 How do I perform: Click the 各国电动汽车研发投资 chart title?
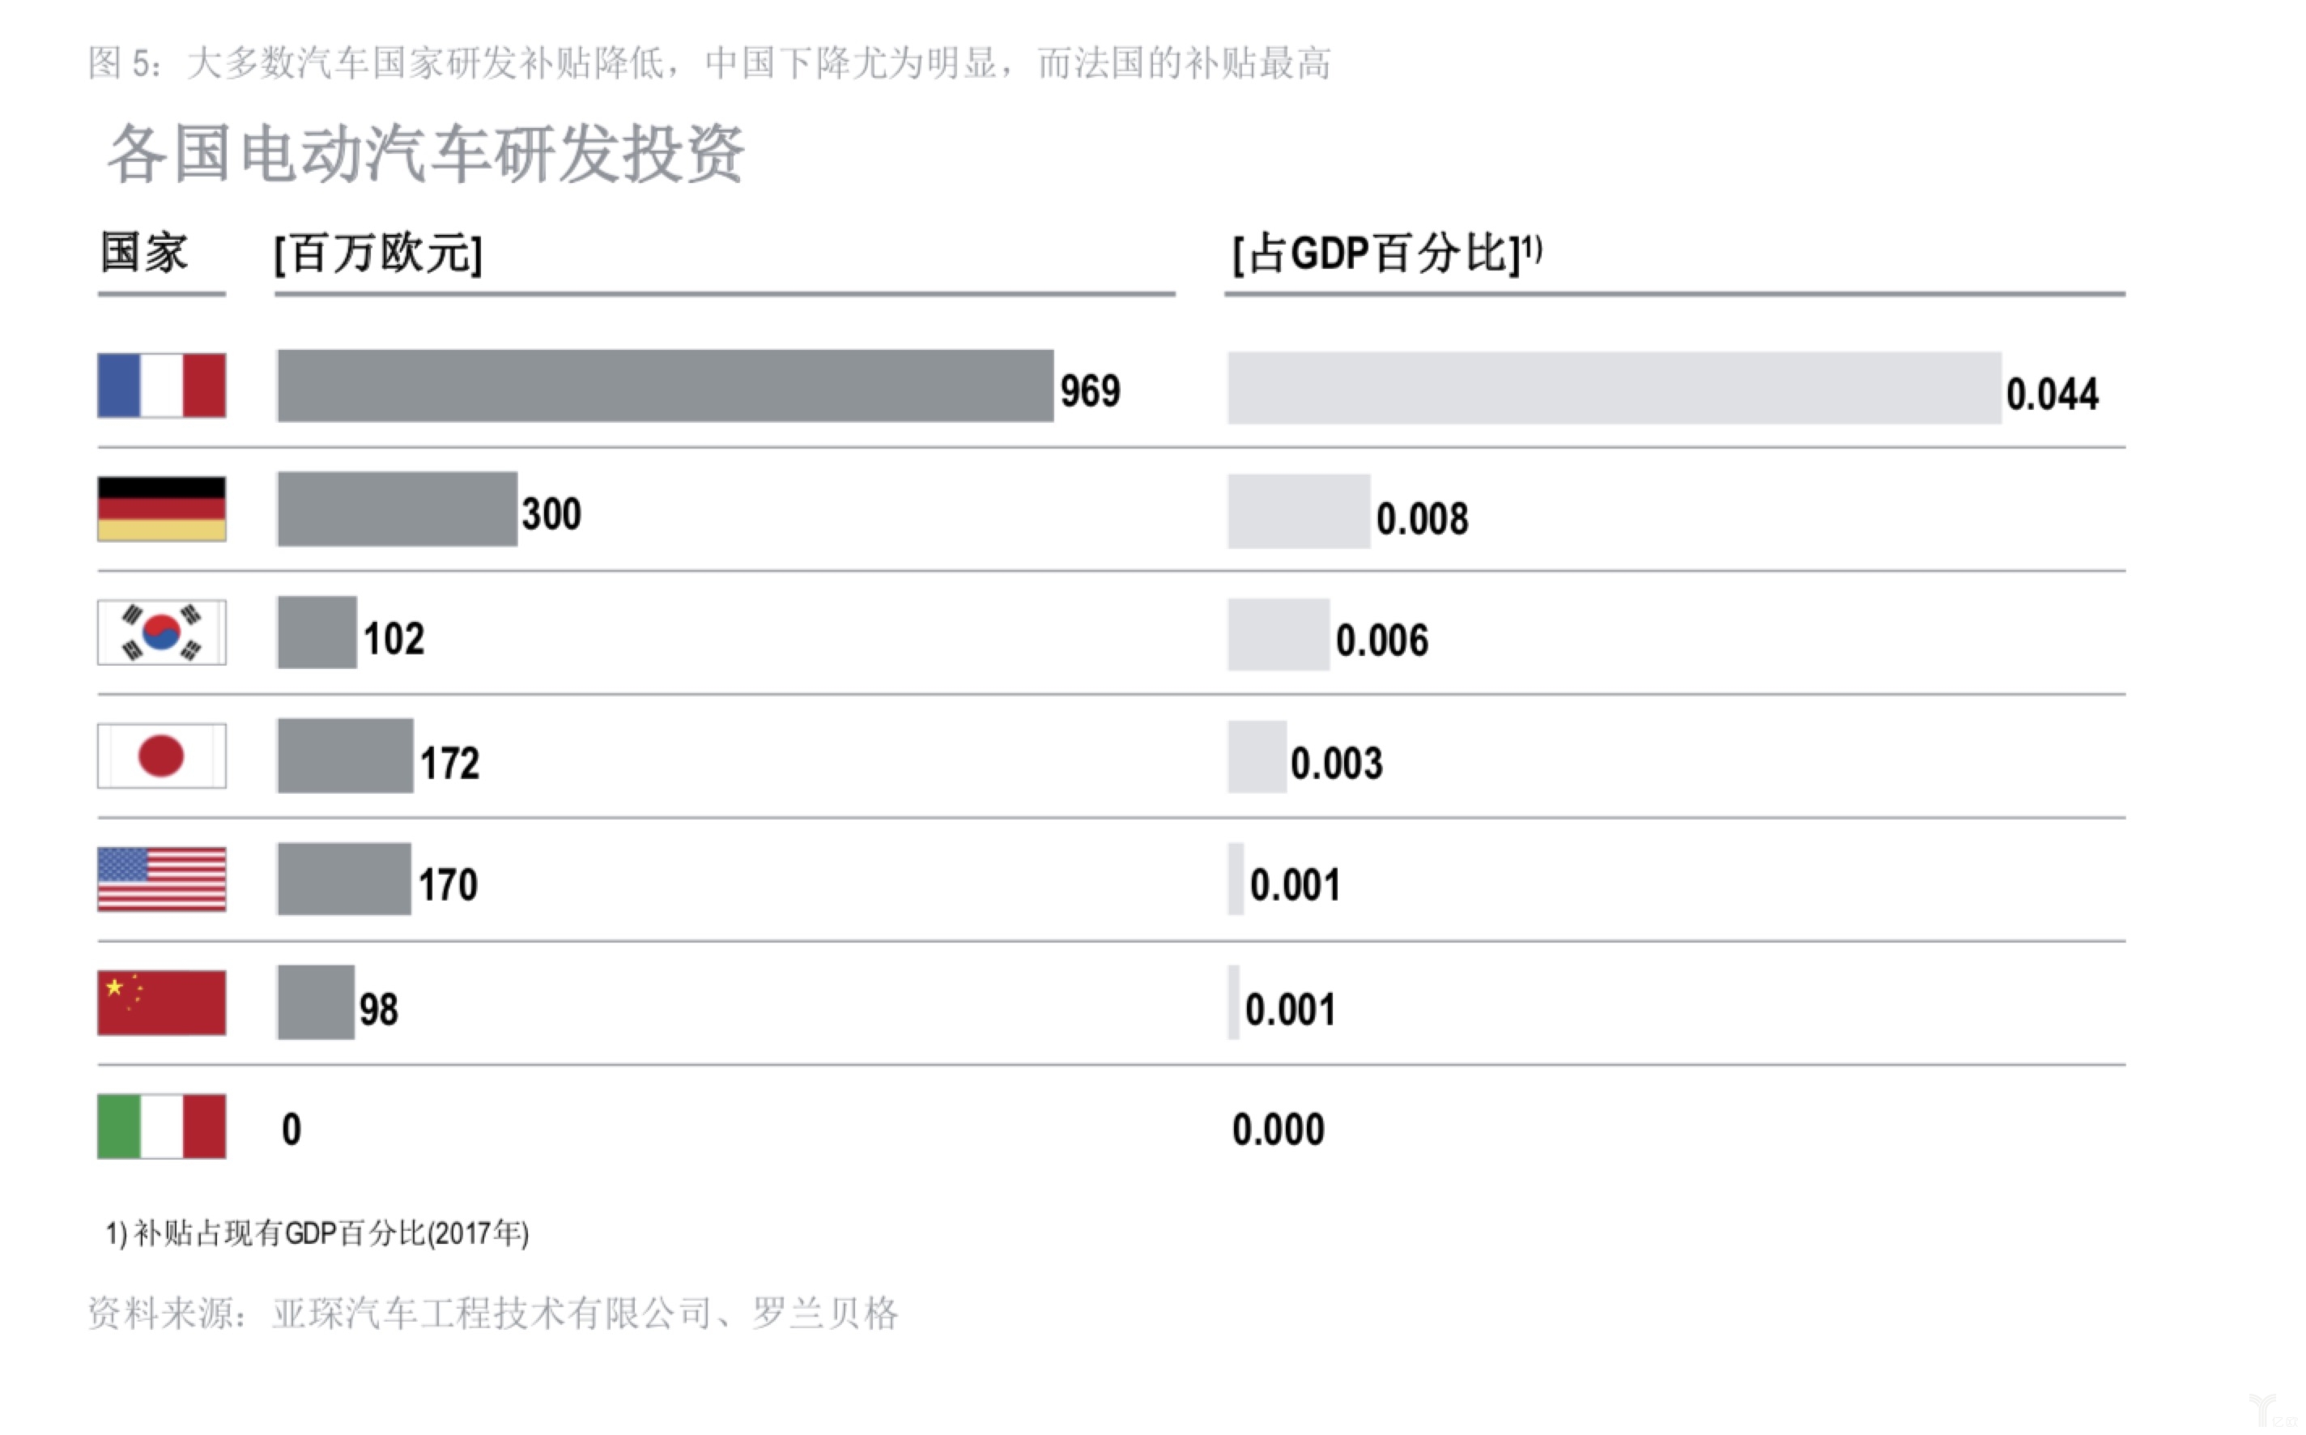(x=426, y=154)
